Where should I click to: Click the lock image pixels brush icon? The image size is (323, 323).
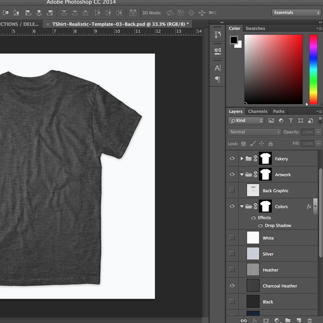pyautogui.click(x=252, y=143)
